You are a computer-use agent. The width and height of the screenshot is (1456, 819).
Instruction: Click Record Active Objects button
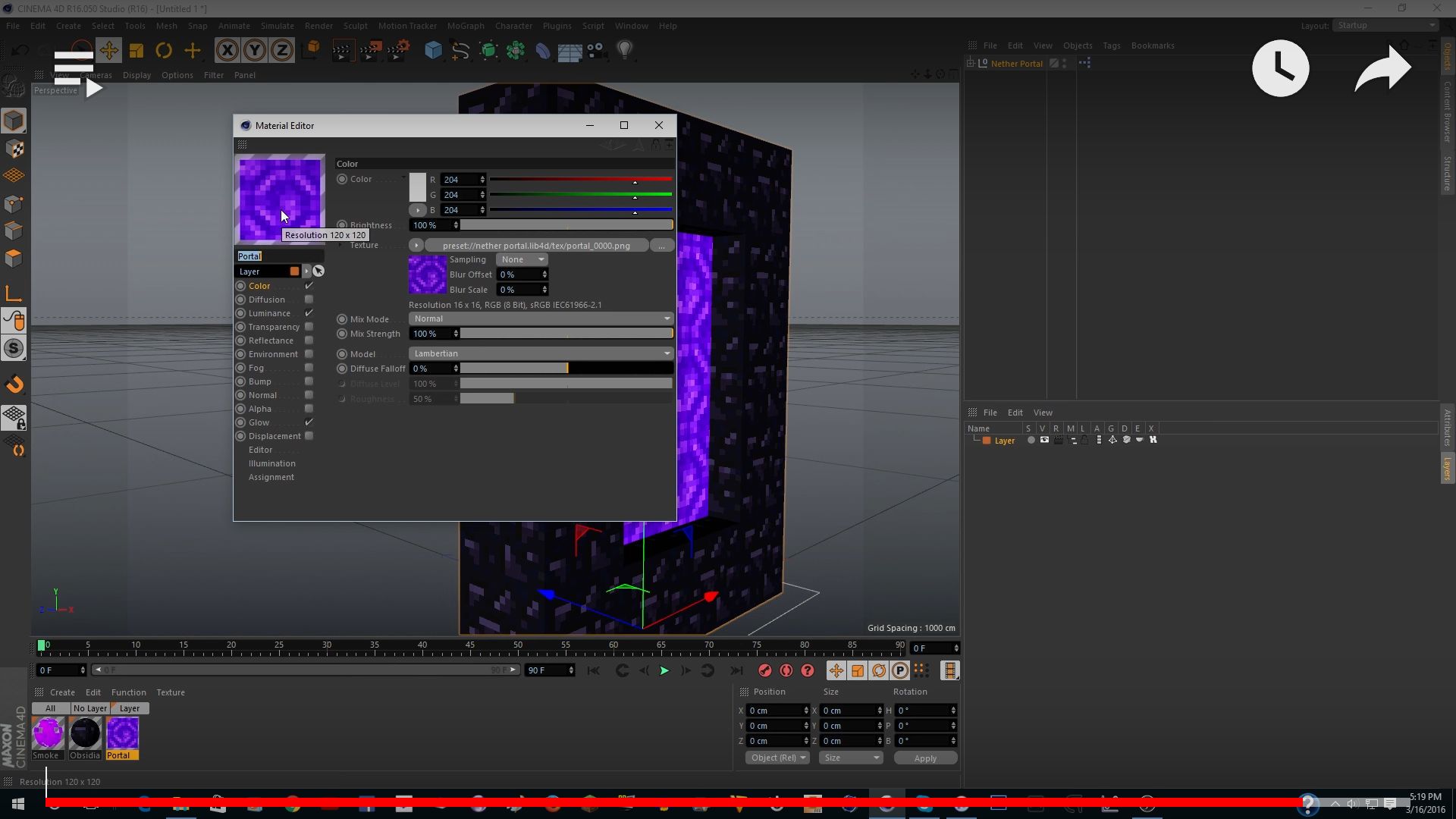(765, 670)
